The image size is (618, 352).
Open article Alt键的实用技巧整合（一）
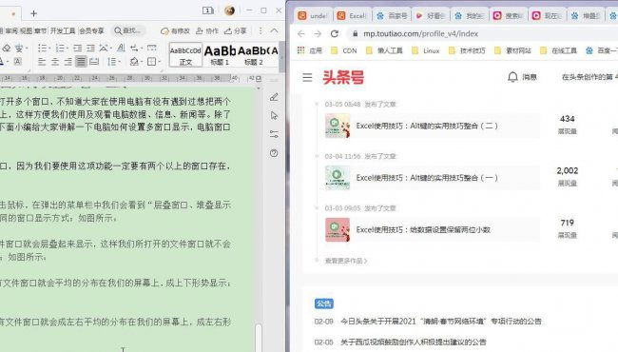(427, 178)
